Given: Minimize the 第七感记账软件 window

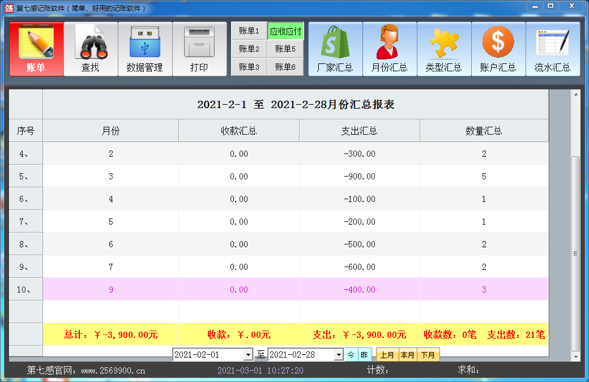Looking at the screenshot, I should [x=535, y=6].
